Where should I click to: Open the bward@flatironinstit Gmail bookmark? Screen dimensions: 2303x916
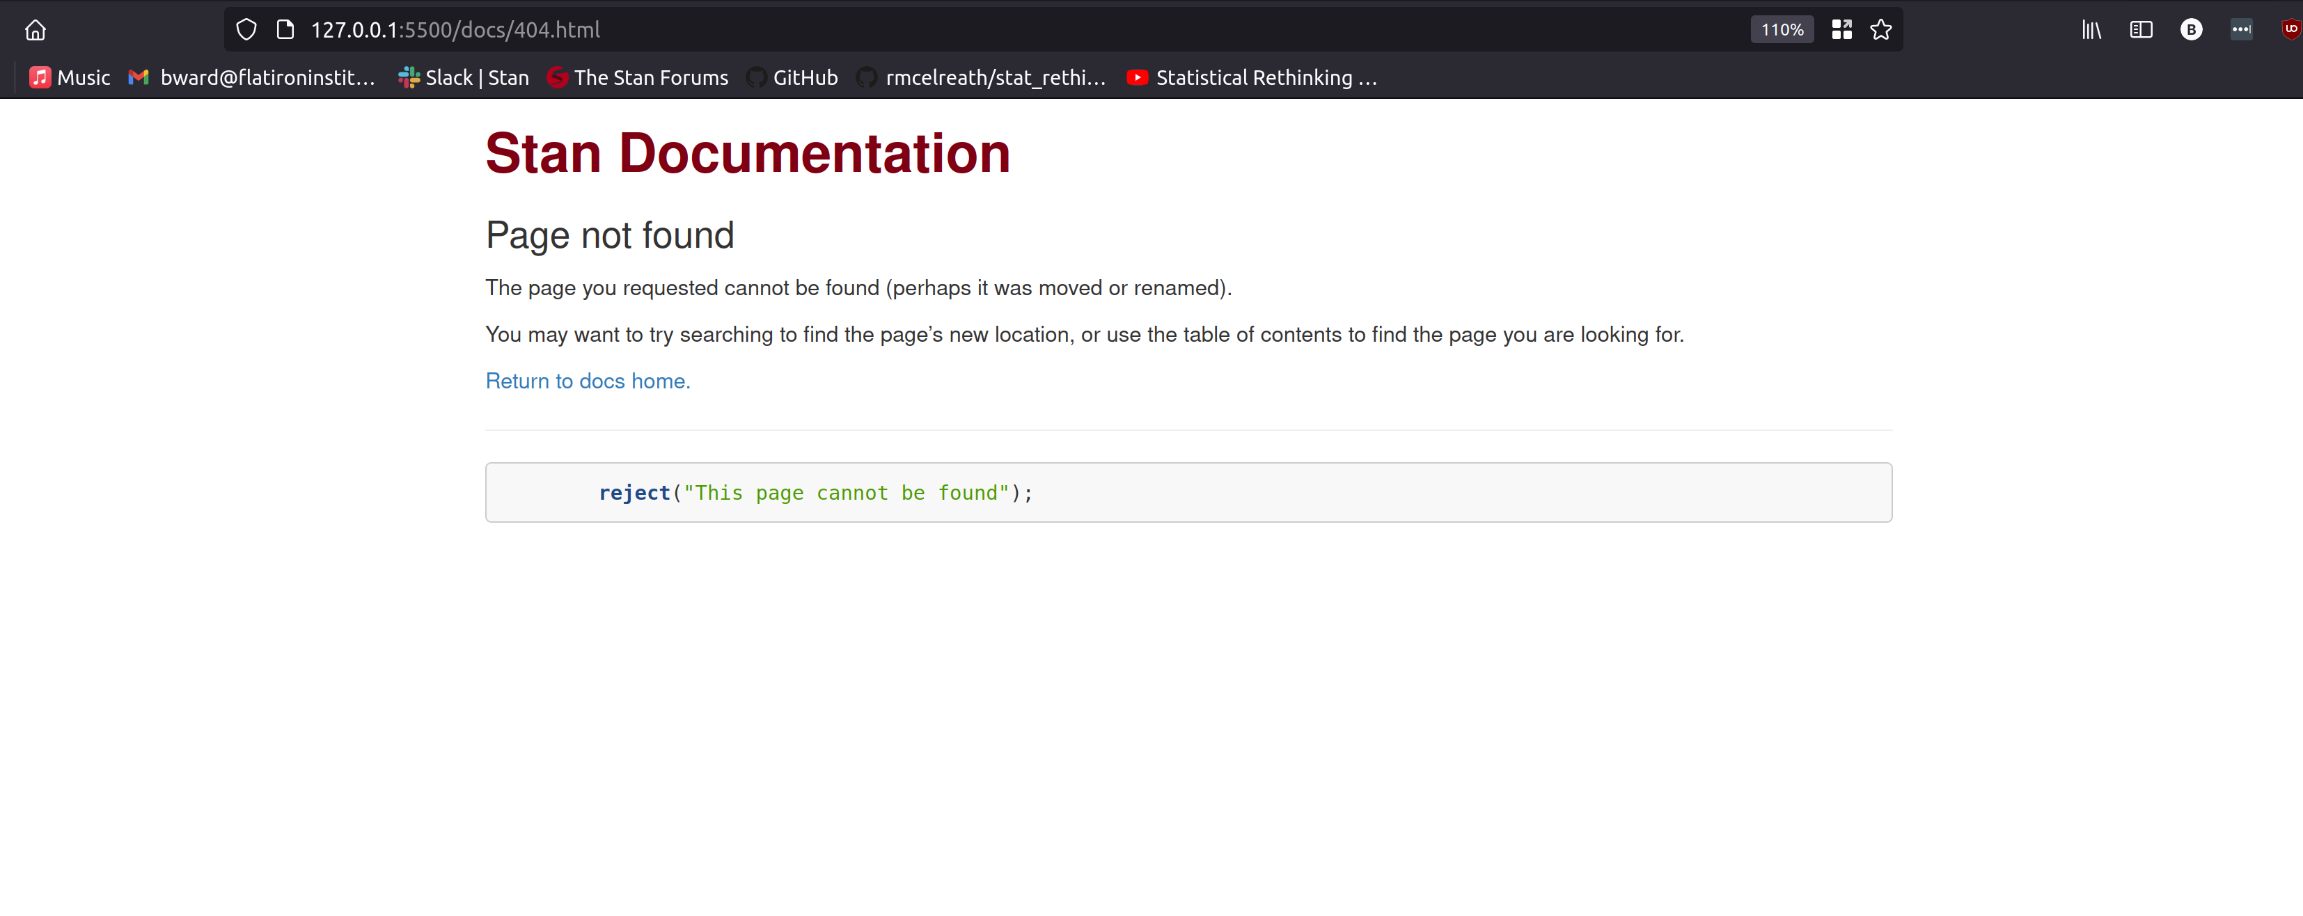pyautogui.click(x=252, y=78)
